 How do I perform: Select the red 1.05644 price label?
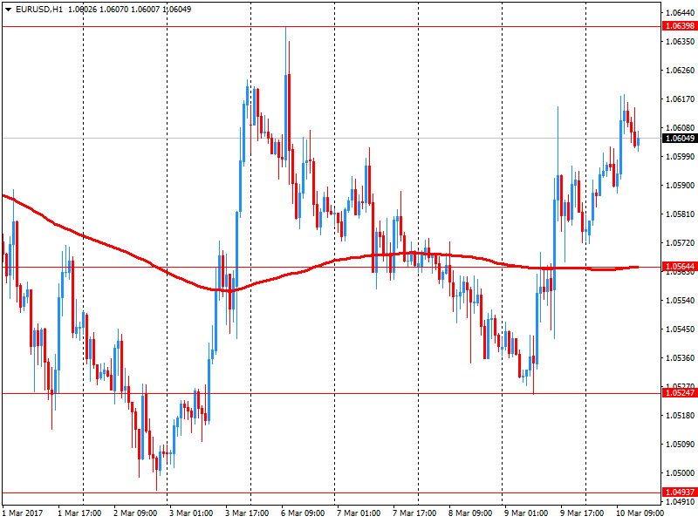click(679, 267)
